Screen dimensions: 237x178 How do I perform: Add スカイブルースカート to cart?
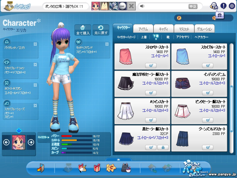click(208, 66)
